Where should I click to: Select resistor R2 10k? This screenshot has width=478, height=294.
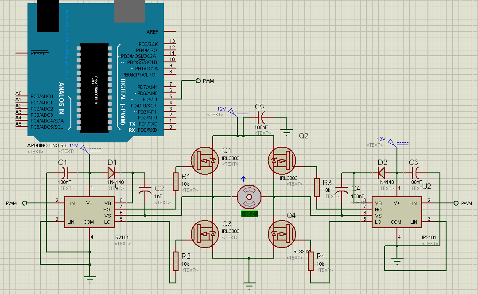coord(175,261)
